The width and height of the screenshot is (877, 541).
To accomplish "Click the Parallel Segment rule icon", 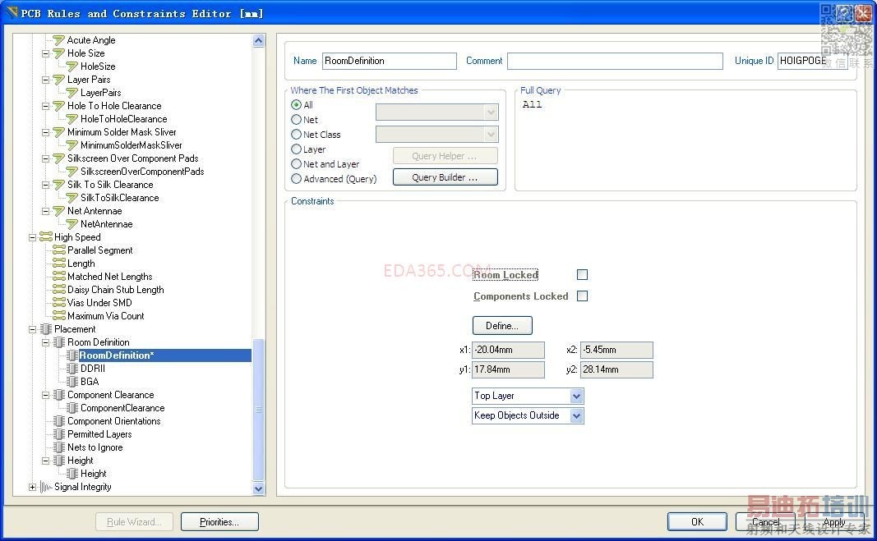I will (58, 250).
